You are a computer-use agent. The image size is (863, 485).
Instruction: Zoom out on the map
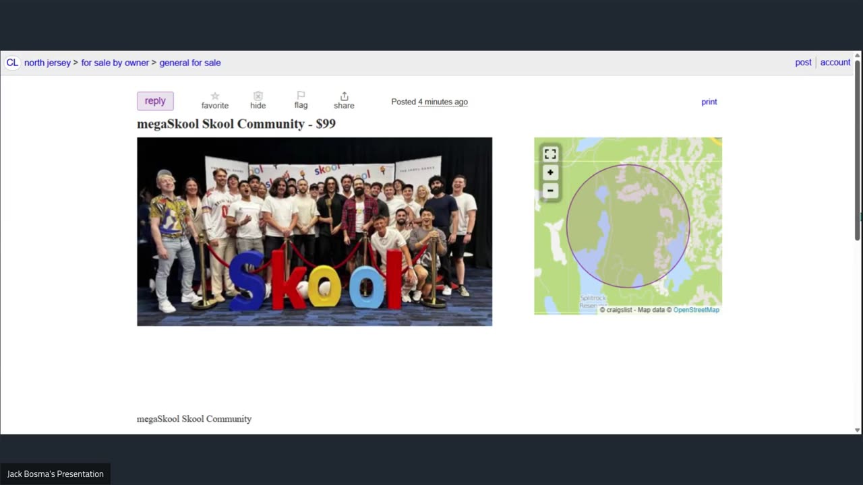tap(550, 191)
